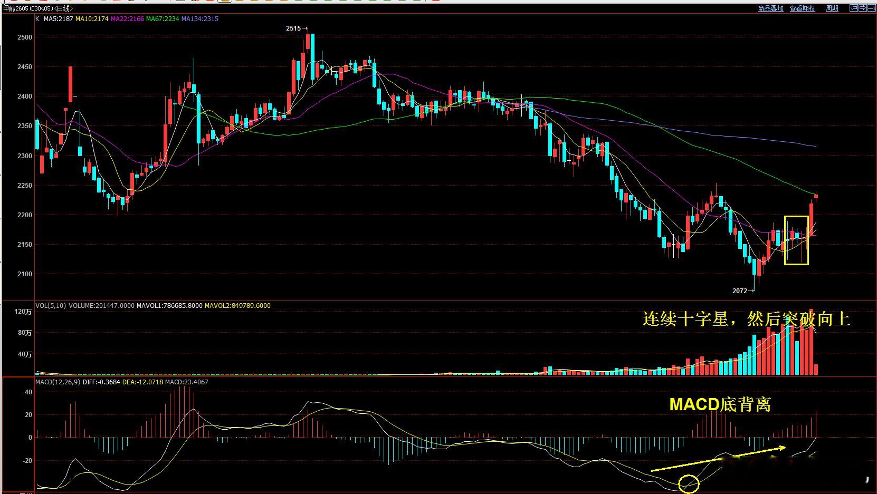877x494 pixels.
Task: Click the 2100 price axis label
Action: coord(25,274)
